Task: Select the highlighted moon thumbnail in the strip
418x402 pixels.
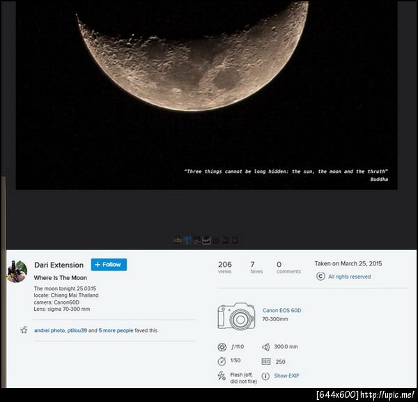Action: tap(206, 240)
